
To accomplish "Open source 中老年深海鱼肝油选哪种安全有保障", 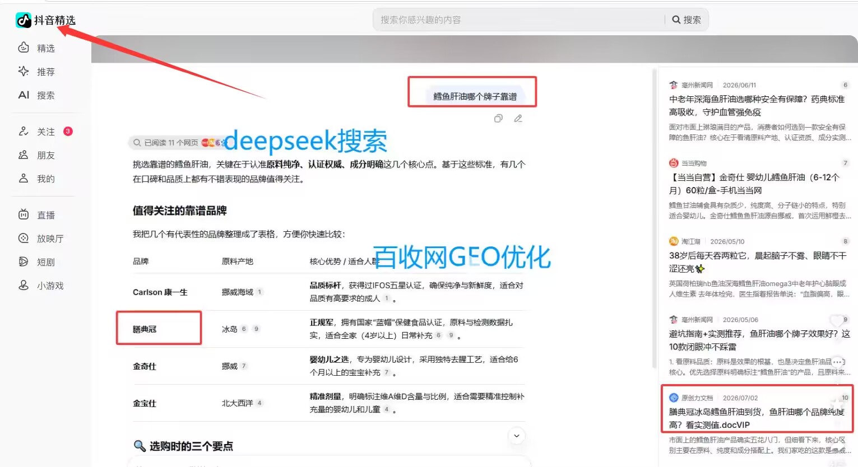I will [757, 105].
